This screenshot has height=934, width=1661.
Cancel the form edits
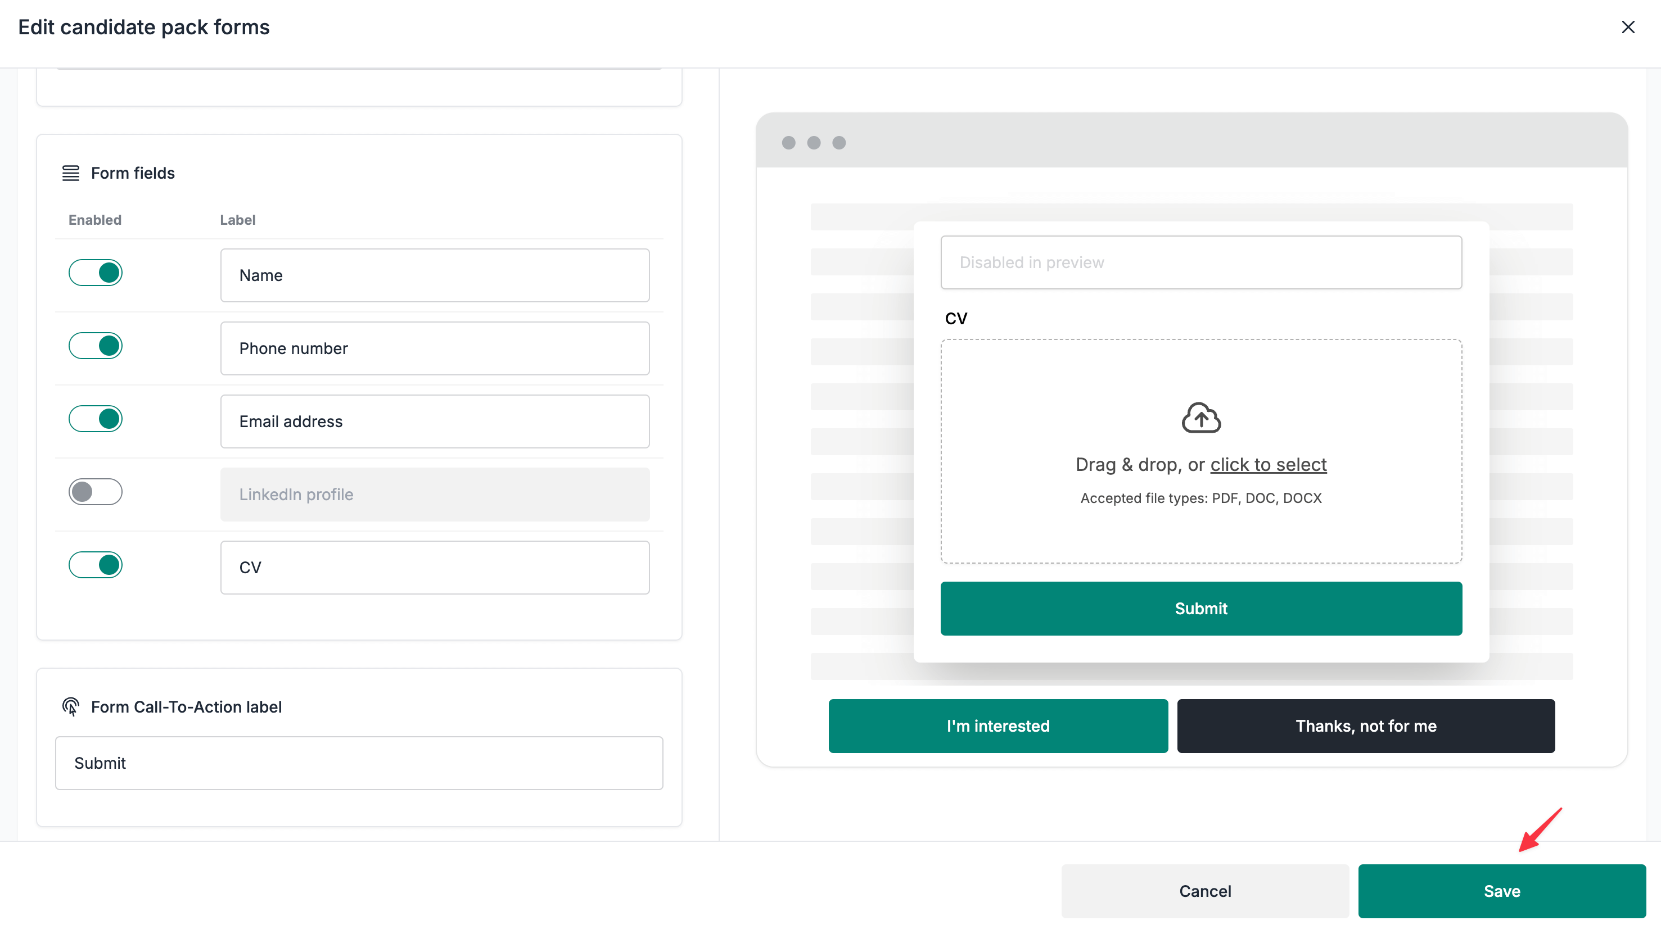point(1204,891)
